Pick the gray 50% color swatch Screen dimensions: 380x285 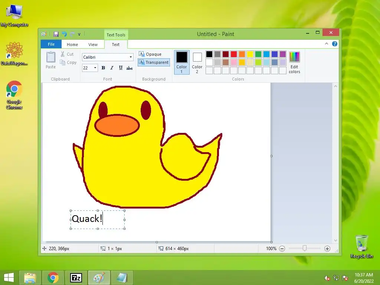[217, 54]
